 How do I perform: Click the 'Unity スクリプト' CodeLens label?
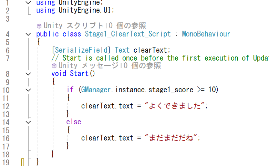tap(73, 26)
